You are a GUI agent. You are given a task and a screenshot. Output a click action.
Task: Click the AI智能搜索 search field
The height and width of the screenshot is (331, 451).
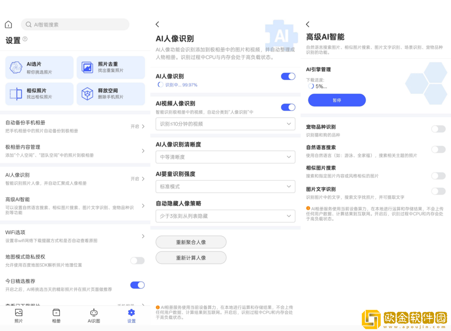click(x=75, y=24)
